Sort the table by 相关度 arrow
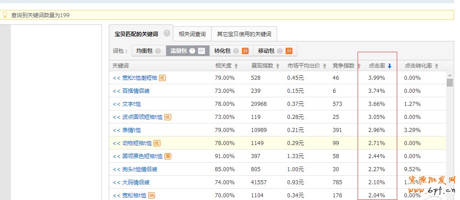460x200 pixels. [236, 66]
